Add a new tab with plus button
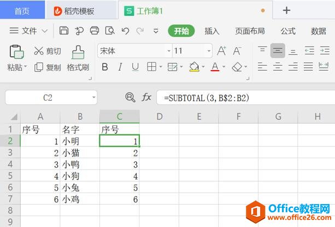Viewport: 335px width, 227px height. (x=286, y=10)
